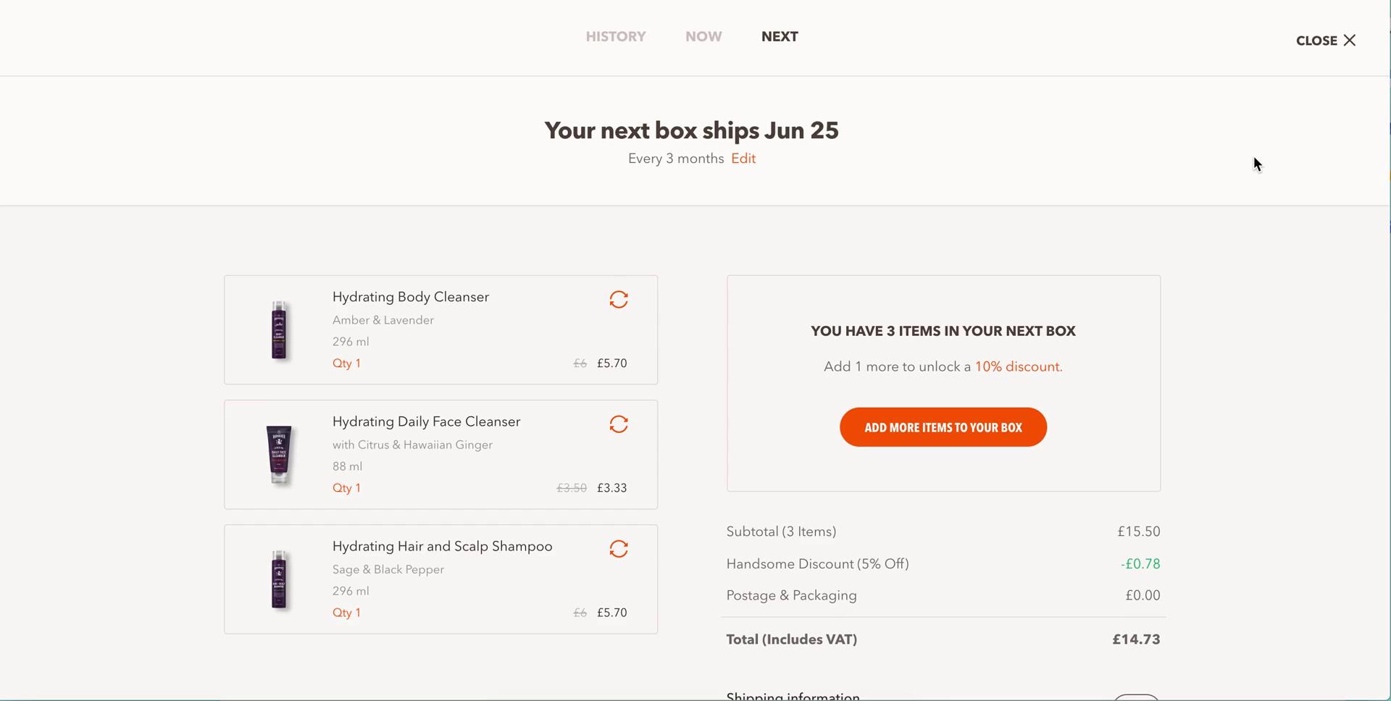The width and height of the screenshot is (1391, 701).
Task: Click the CLOSE text label
Action: pyautogui.click(x=1316, y=41)
